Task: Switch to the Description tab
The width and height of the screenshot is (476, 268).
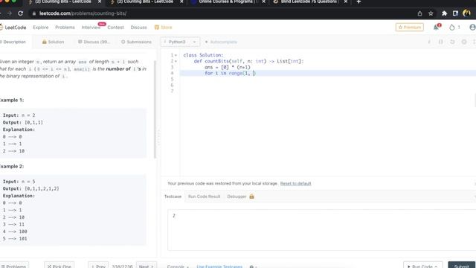Action: 13,42
